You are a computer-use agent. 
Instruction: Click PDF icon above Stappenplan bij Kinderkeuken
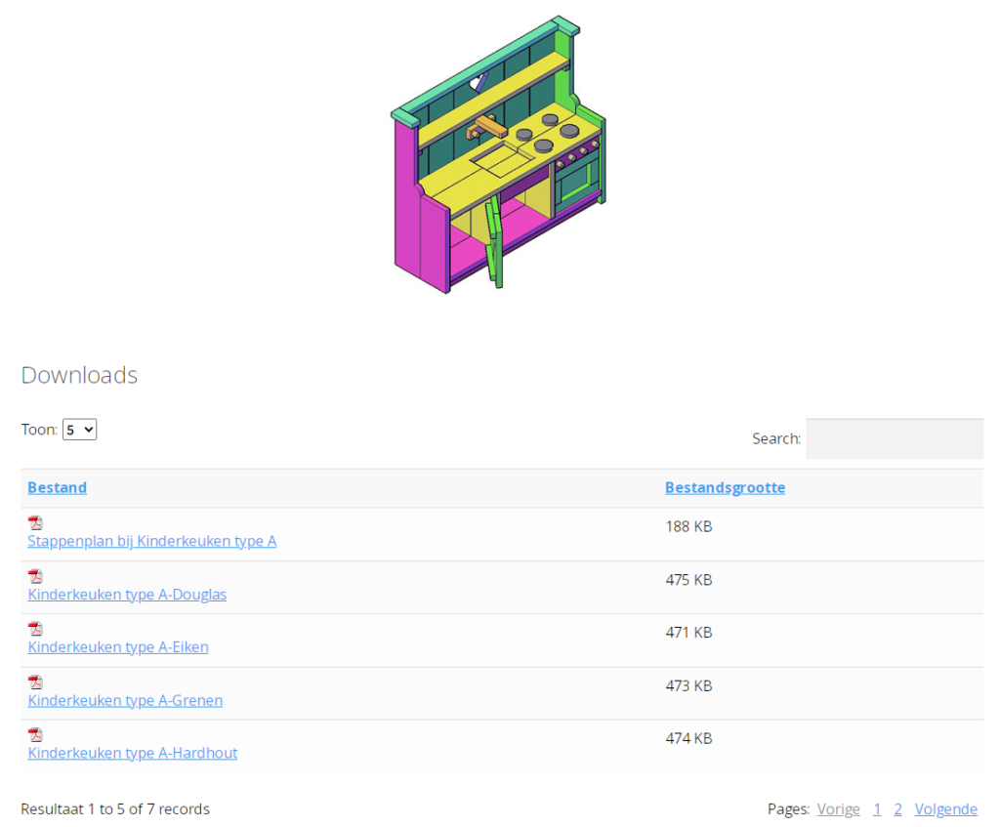35,523
